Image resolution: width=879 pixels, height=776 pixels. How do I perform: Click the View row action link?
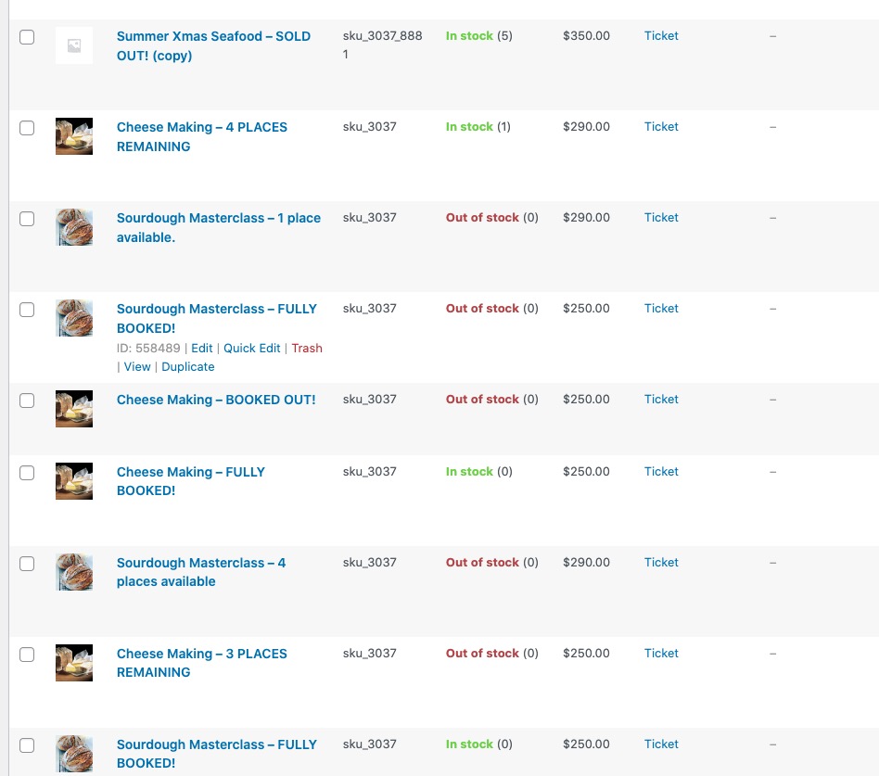pos(137,367)
